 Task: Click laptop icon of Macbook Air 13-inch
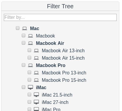click(36, 50)
